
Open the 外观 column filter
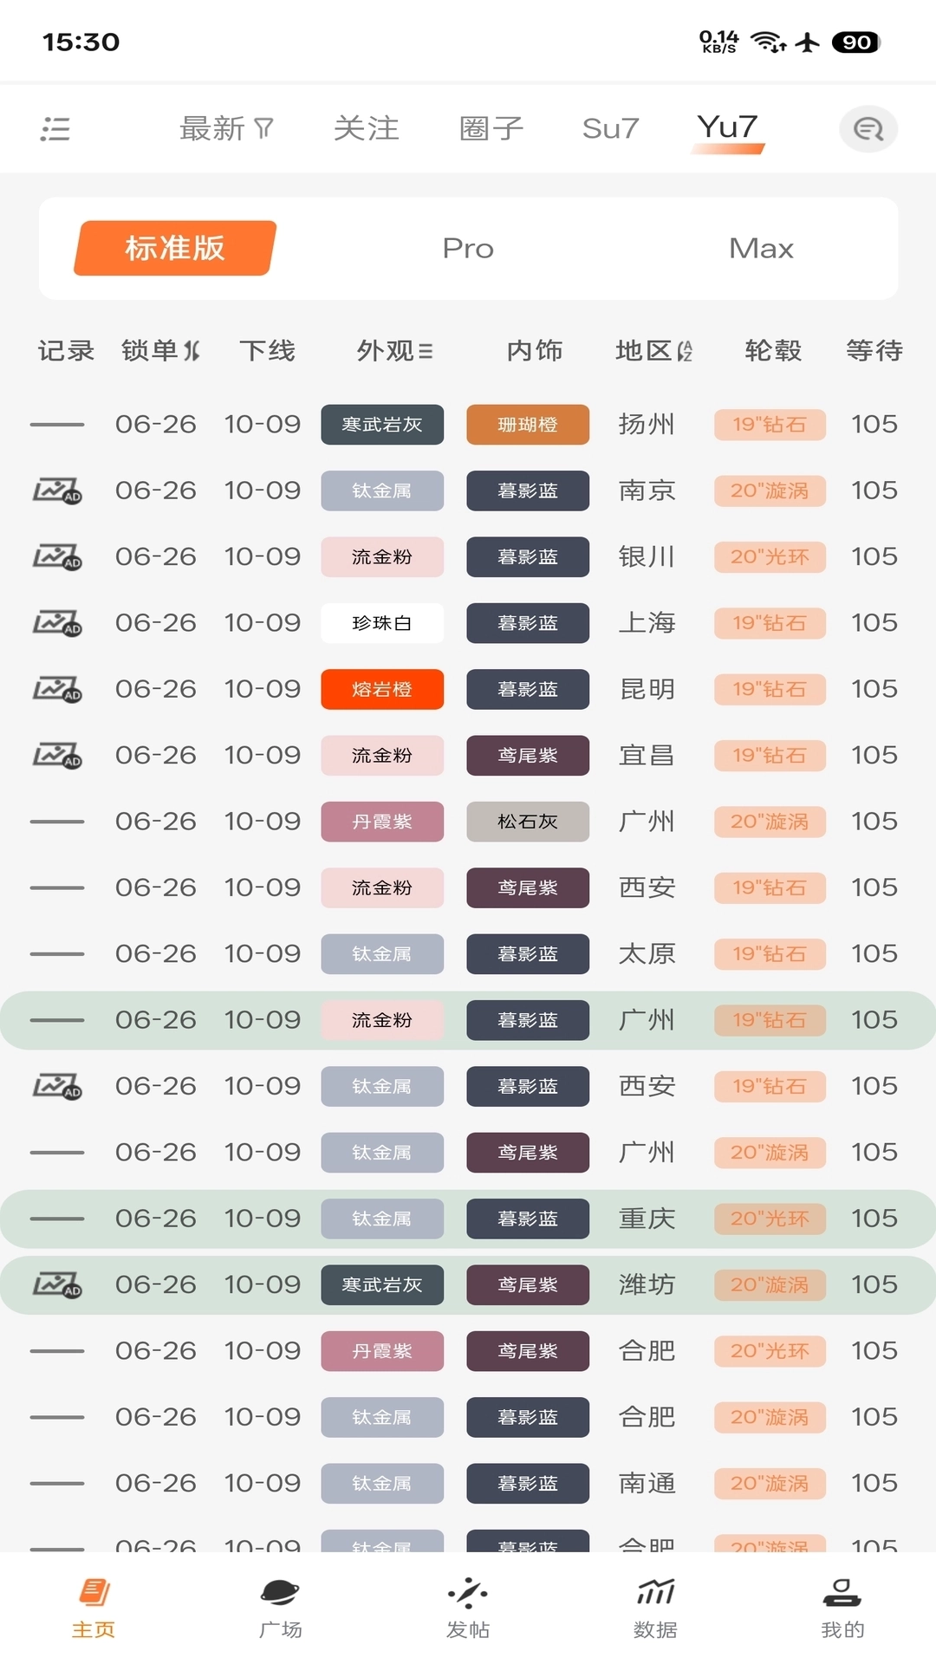424,350
